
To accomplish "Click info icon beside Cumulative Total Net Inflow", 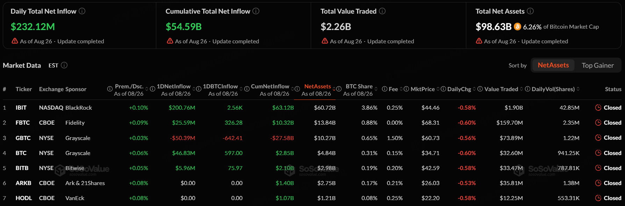I will tap(256, 11).
